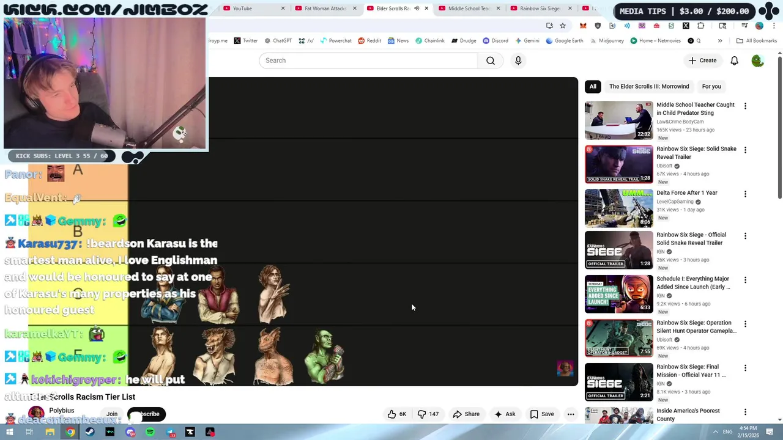Save the video to a playlist

pyautogui.click(x=542, y=414)
